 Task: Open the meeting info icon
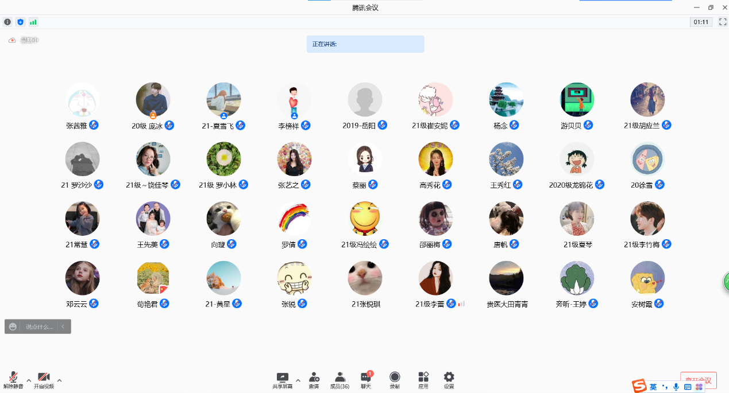tap(7, 22)
